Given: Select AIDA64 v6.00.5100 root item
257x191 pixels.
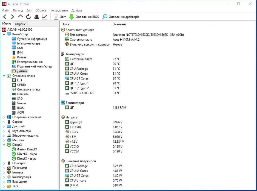Looking at the screenshot, I should click(17, 30).
